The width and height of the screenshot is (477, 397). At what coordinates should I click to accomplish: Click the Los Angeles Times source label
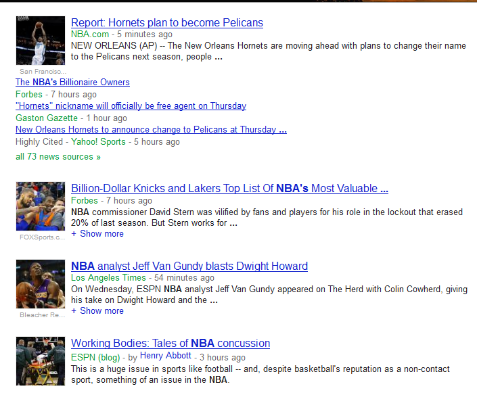109,277
